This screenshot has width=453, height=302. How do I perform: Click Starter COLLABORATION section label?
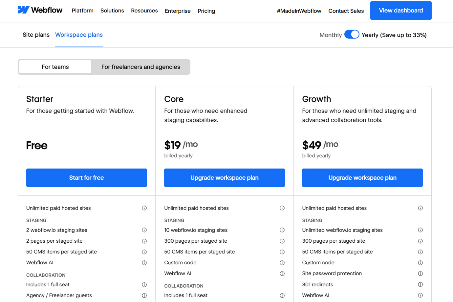click(x=46, y=275)
